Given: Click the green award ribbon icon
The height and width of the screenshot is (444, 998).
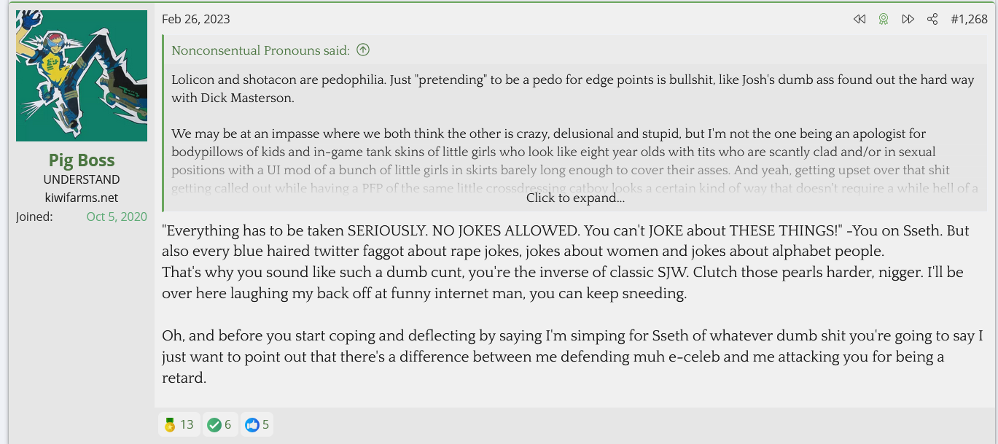Looking at the screenshot, I should point(884,20).
